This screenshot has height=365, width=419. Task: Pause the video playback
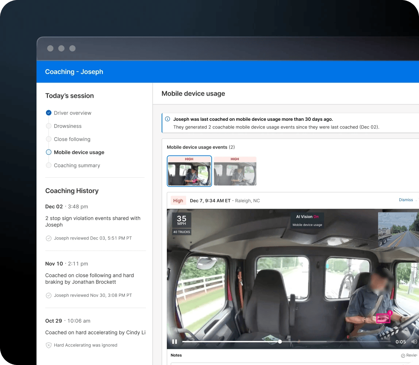pyautogui.click(x=174, y=342)
